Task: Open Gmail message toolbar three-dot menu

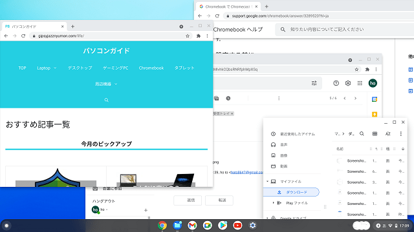Action: click(x=279, y=98)
